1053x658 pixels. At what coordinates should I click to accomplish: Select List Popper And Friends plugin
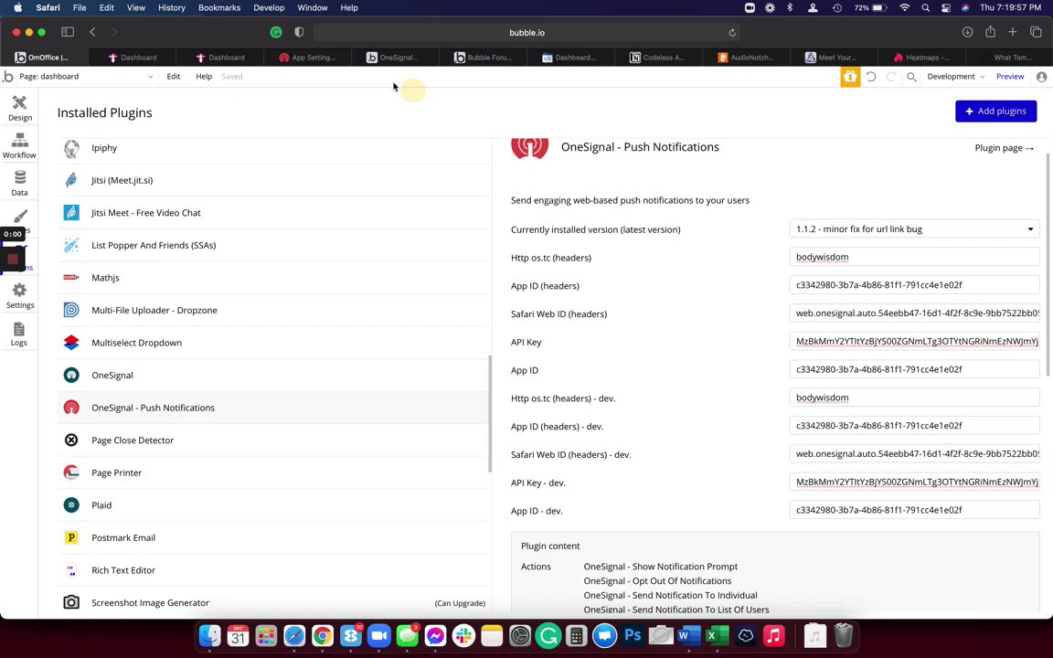click(x=273, y=245)
